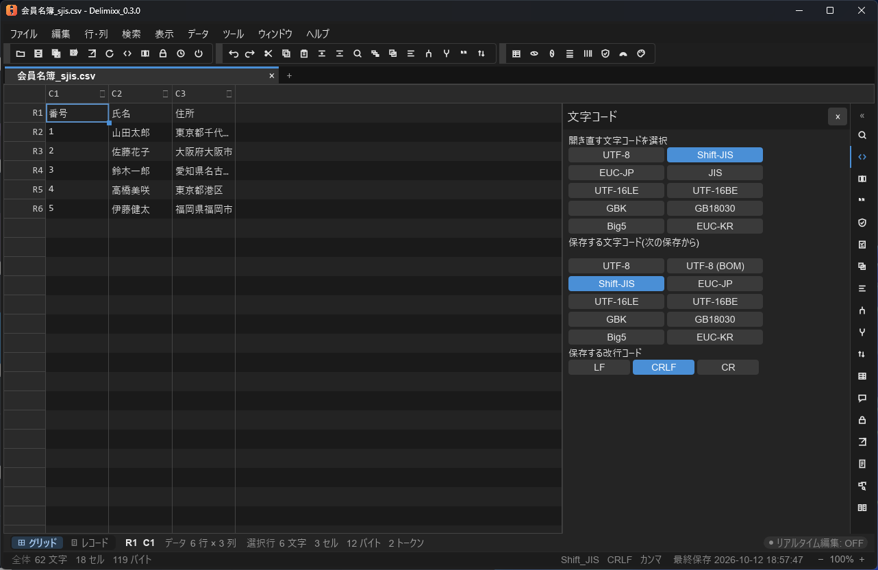Click the save floppy-disk icon in top toolbar
The image size is (878, 570).
pyautogui.click(x=38, y=53)
